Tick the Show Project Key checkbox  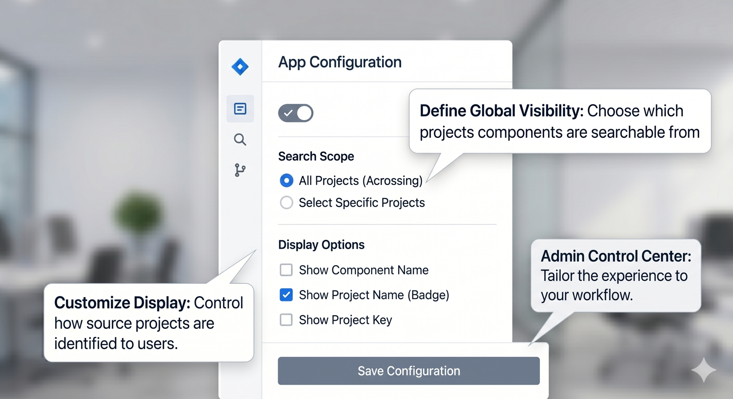tap(286, 320)
